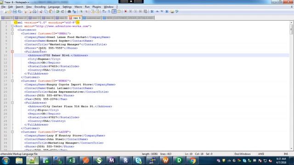Image resolution: width=294 pixels, height=165 pixels.
Task: Open the Encoding menu
Action: coord(40,7)
